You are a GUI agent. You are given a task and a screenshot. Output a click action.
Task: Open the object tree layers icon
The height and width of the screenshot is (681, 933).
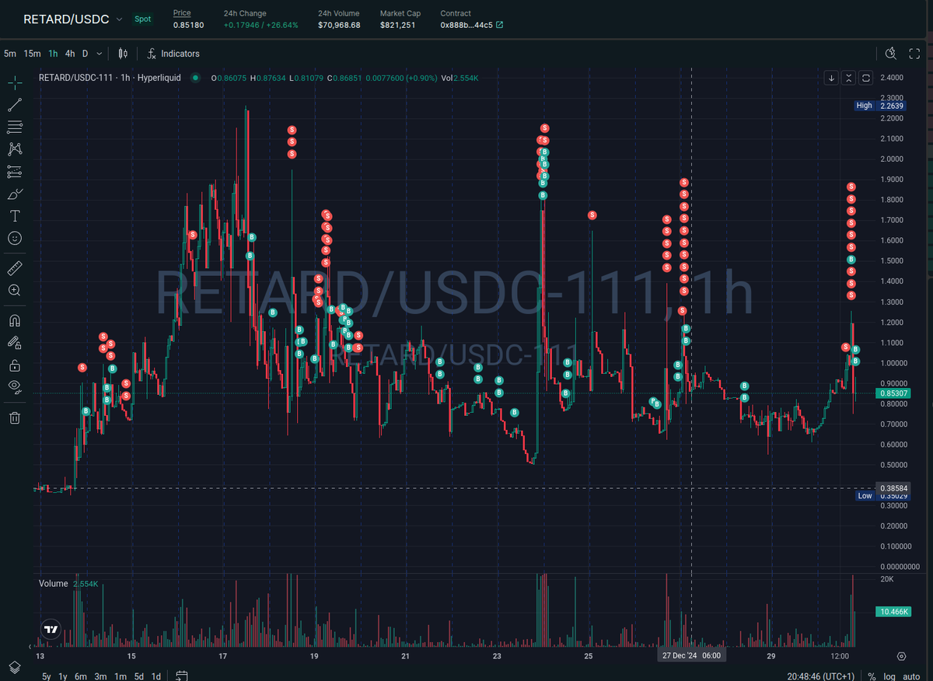click(x=14, y=667)
